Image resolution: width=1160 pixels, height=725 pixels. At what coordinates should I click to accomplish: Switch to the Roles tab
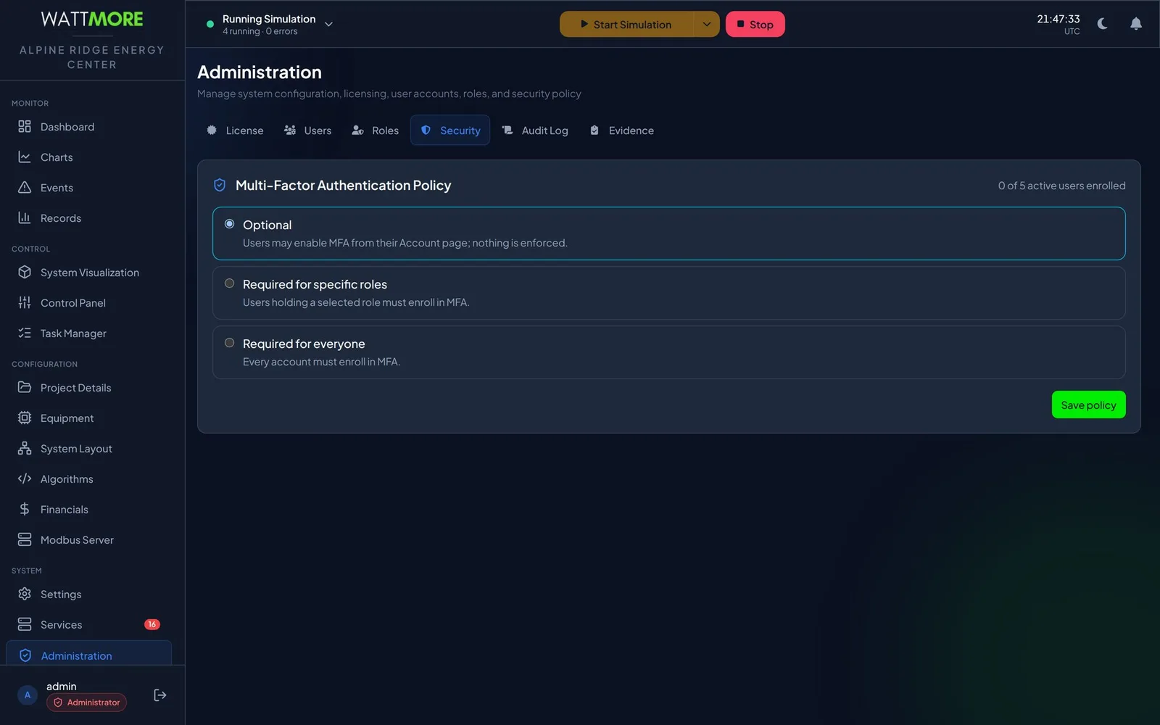click(x=376, y=130)
